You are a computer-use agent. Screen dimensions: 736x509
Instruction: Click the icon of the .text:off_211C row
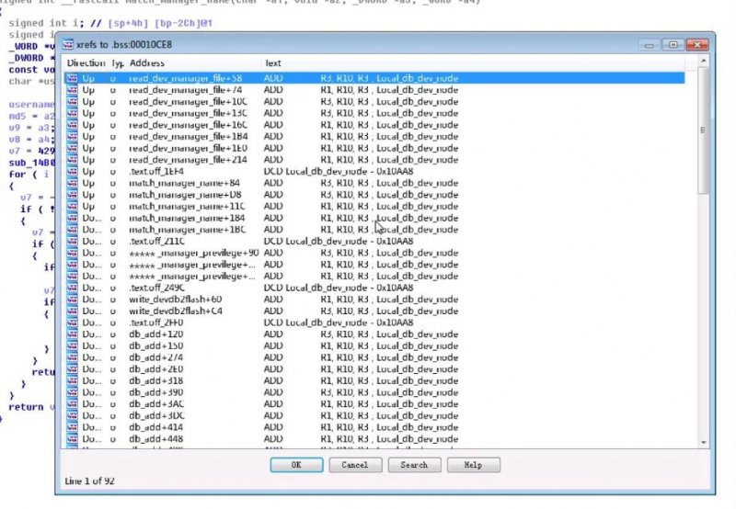pos(72,242)
